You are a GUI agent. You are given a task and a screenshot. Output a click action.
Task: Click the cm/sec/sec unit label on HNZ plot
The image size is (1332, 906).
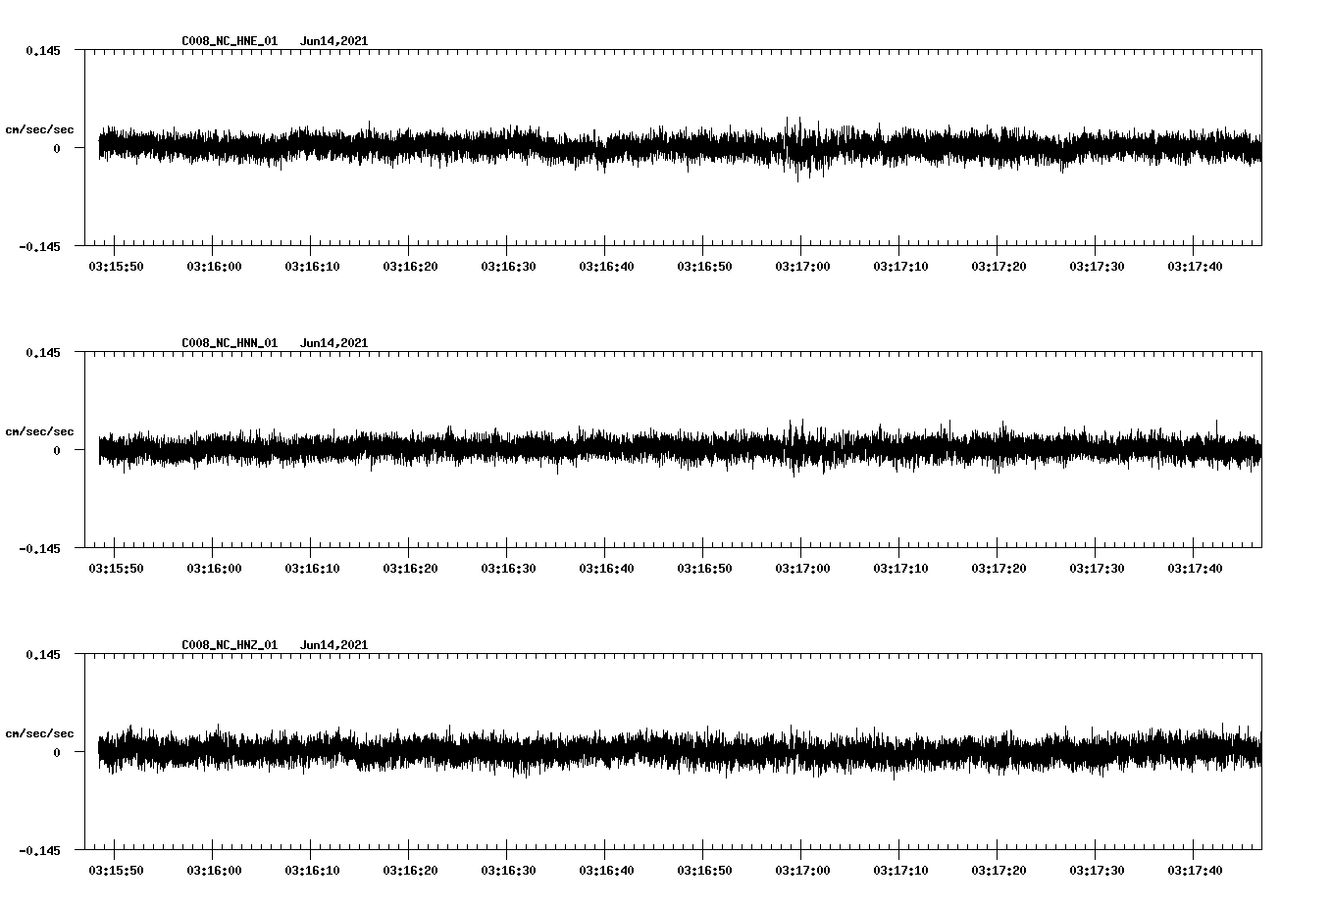coord(39,733)
